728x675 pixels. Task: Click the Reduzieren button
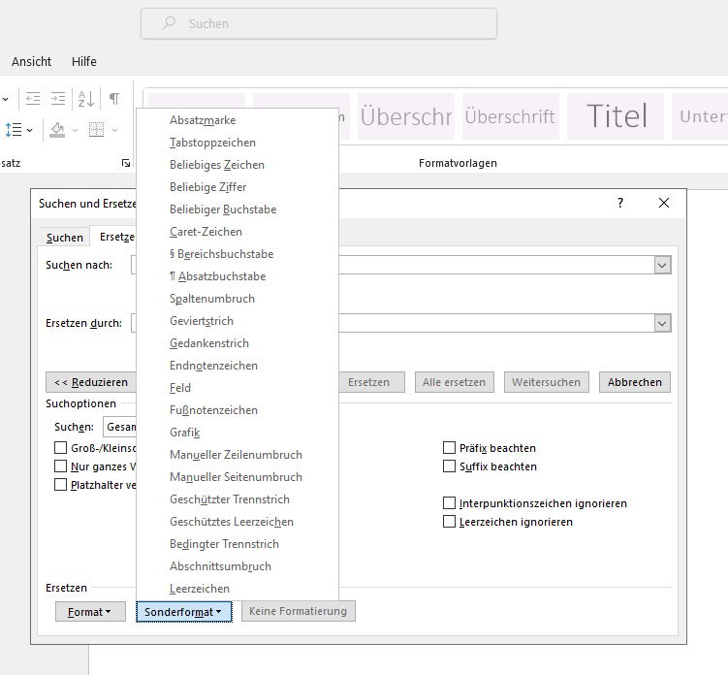tap(91, 382)
